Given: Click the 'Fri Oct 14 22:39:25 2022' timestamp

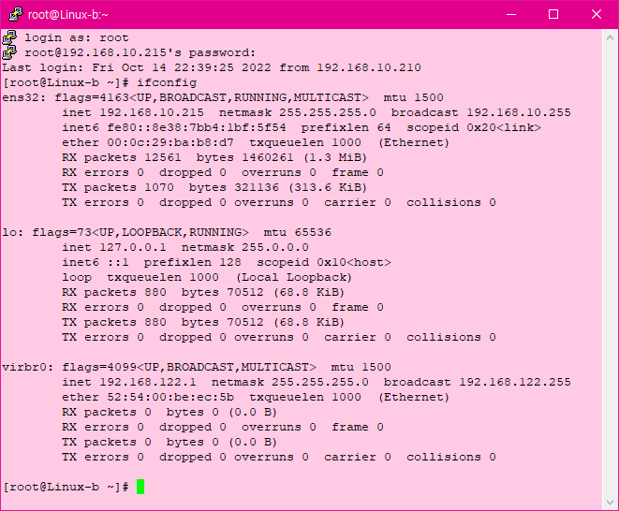Looking at the screenshot, I should [x=182, y=68].
